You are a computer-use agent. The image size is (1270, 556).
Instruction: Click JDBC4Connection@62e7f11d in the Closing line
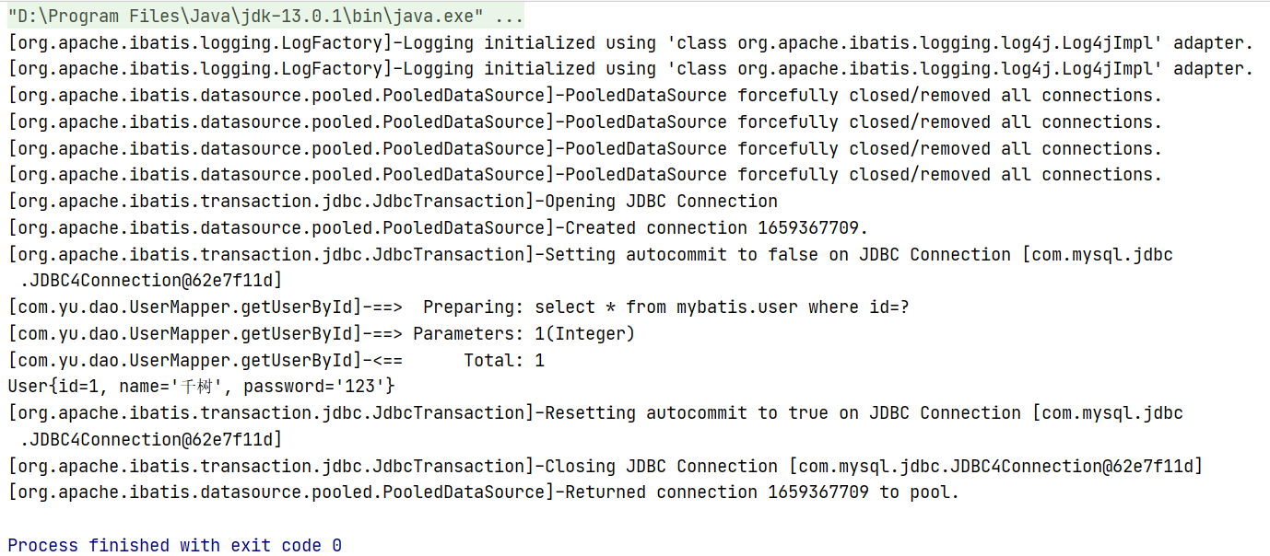click(1074, 467)
